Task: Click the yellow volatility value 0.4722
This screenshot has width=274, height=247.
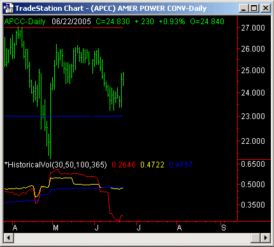Action: (152, 165)
